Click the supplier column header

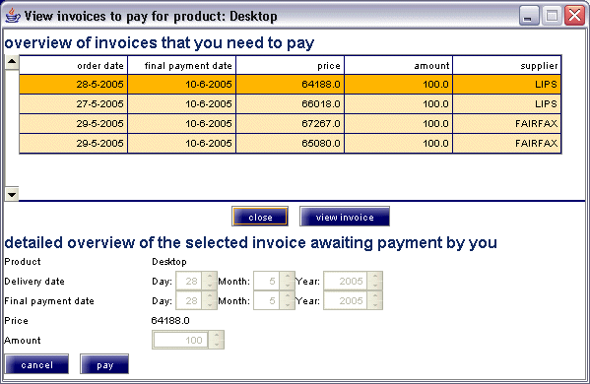507,65
